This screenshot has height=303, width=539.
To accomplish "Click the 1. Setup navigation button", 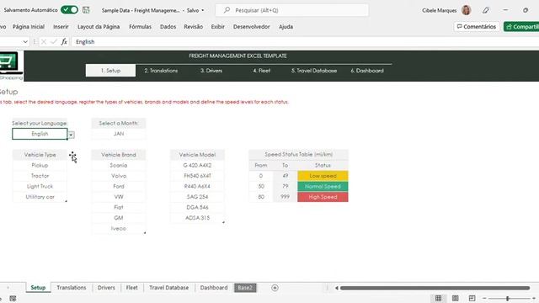I will pyautogui.click(x=110, y=71).
